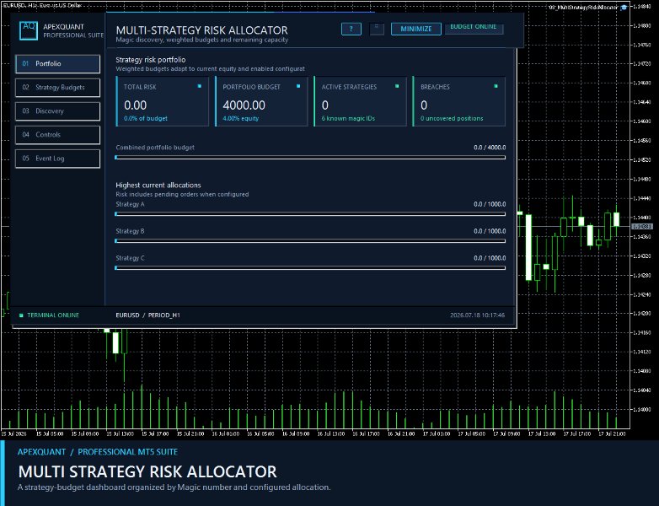The height and width of the screenshot is (506, 659).
Task: Open the 05 Event Log section
Action: click(58, 159)
